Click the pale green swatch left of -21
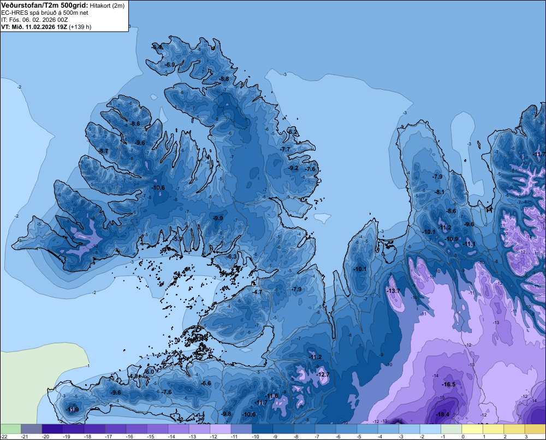 click(10, 429)
